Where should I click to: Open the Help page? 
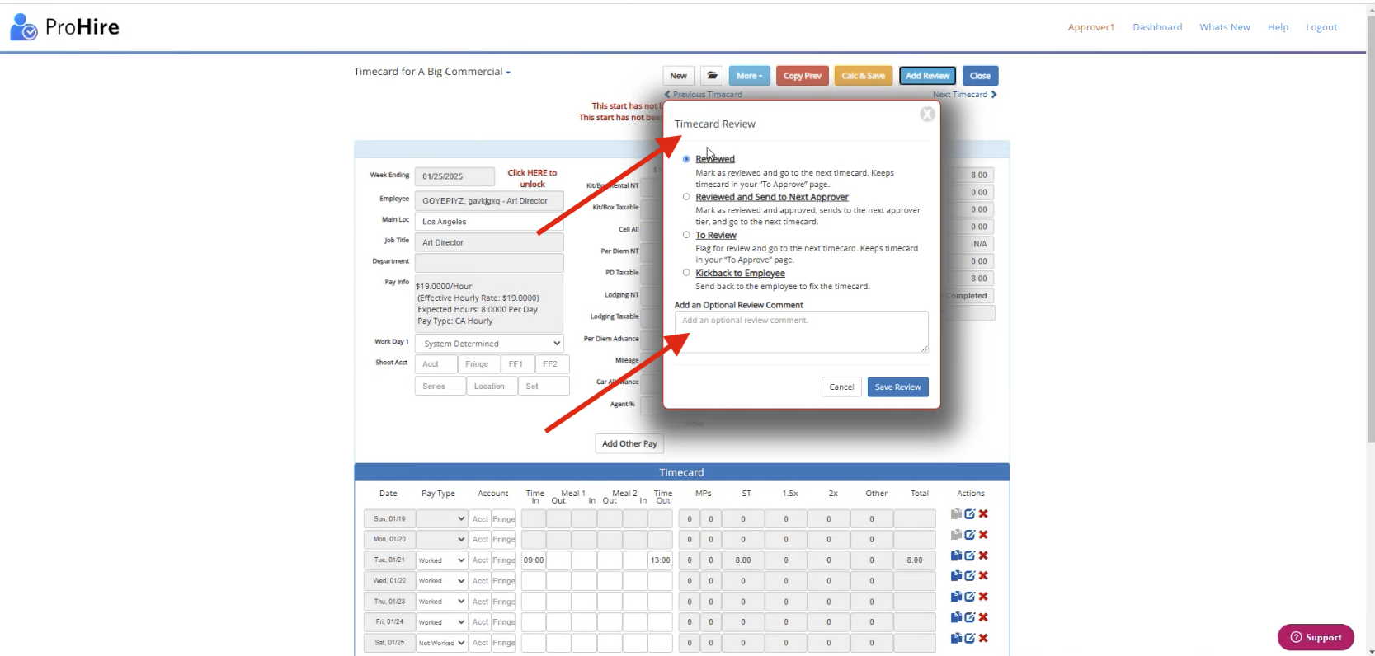coord(1278,27)
